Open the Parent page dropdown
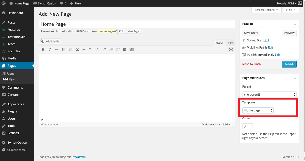 tap(269, 94)
